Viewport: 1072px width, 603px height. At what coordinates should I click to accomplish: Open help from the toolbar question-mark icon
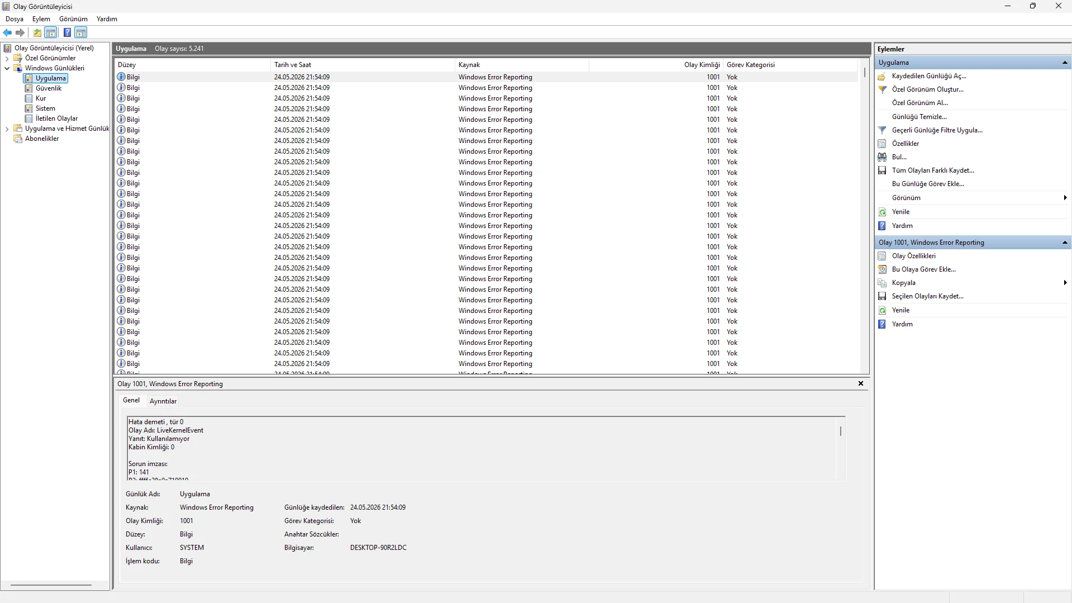pos(67,32)
